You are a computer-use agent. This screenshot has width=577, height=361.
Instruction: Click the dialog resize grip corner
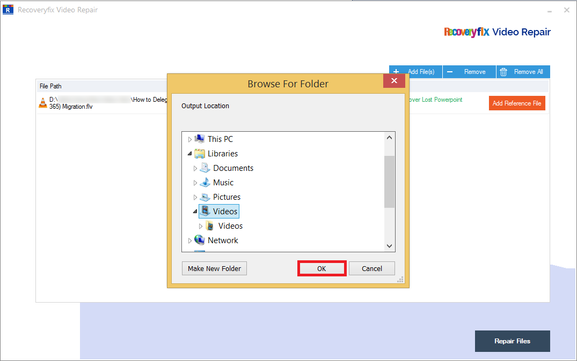click(x=400, y=280)
